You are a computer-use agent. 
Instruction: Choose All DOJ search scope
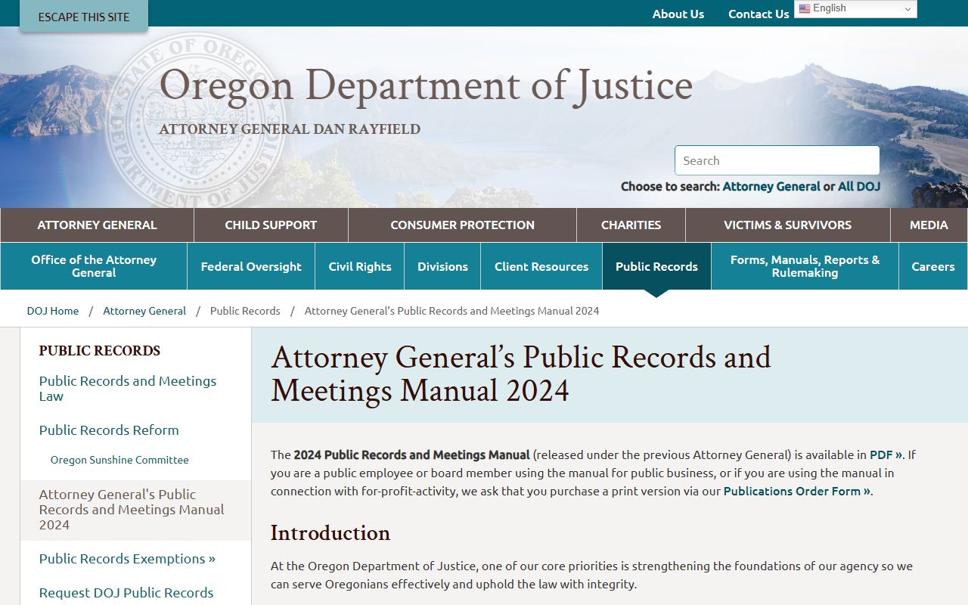pos(859,186)
